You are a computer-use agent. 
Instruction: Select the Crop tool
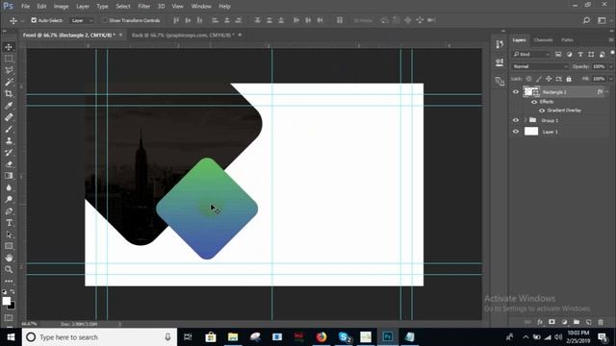pos(9,94)
